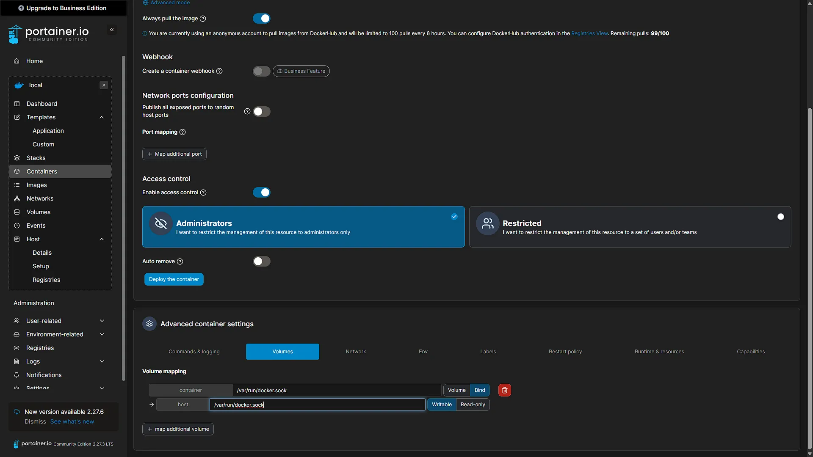Click Deploy the container button

tap(174, 279)
